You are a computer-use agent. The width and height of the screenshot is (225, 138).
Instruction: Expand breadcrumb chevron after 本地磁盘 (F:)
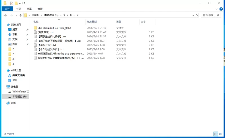61,15
